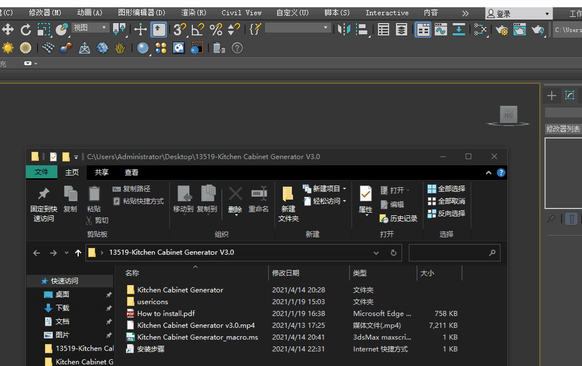Open the 修改器(M) menu
The width and height of the screenshot is (582, 366).
point(45,12)
